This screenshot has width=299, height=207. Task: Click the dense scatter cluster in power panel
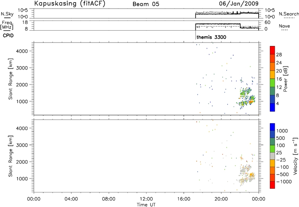(246, 98)
